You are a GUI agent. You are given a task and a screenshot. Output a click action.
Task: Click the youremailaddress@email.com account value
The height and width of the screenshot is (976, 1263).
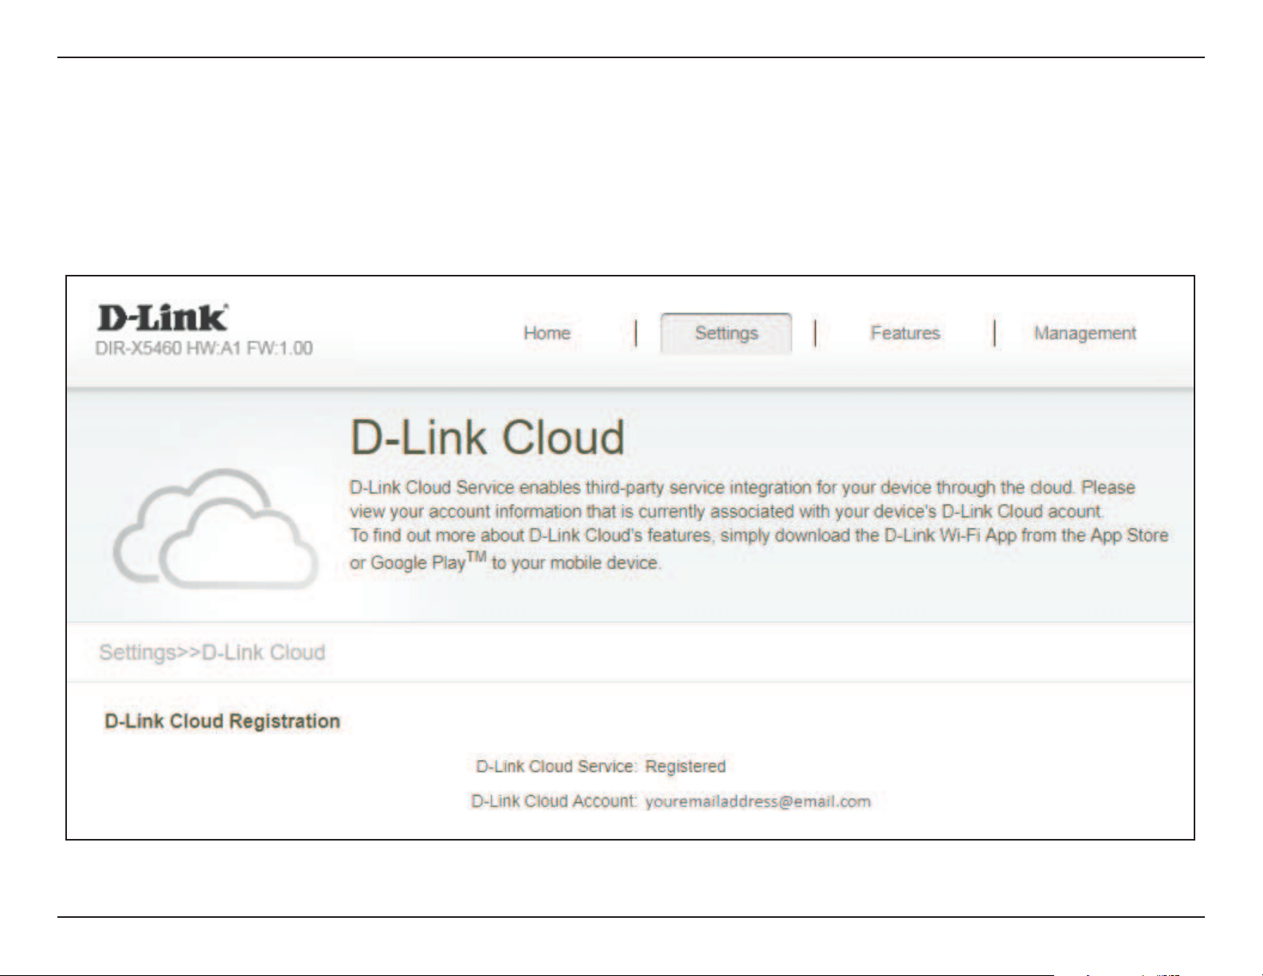click(758, 802)
